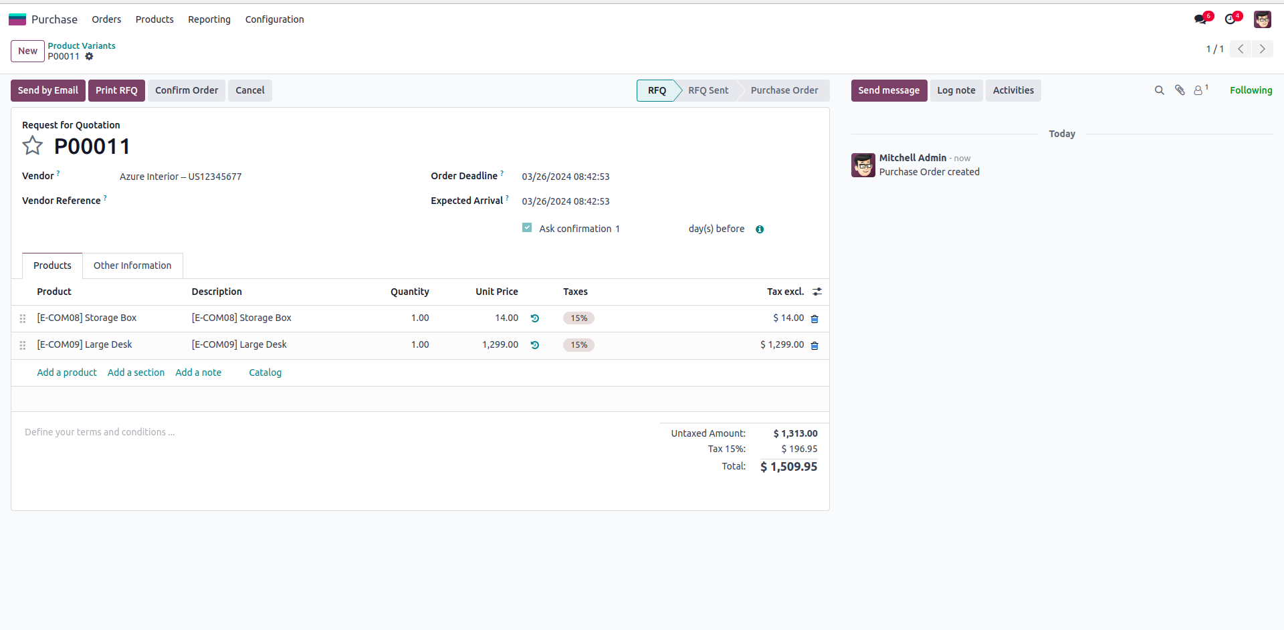Viewport: 1284px width, 630px height.
Task: Click the Ask confirmation info icon
Action: click(x=760, y=229)
